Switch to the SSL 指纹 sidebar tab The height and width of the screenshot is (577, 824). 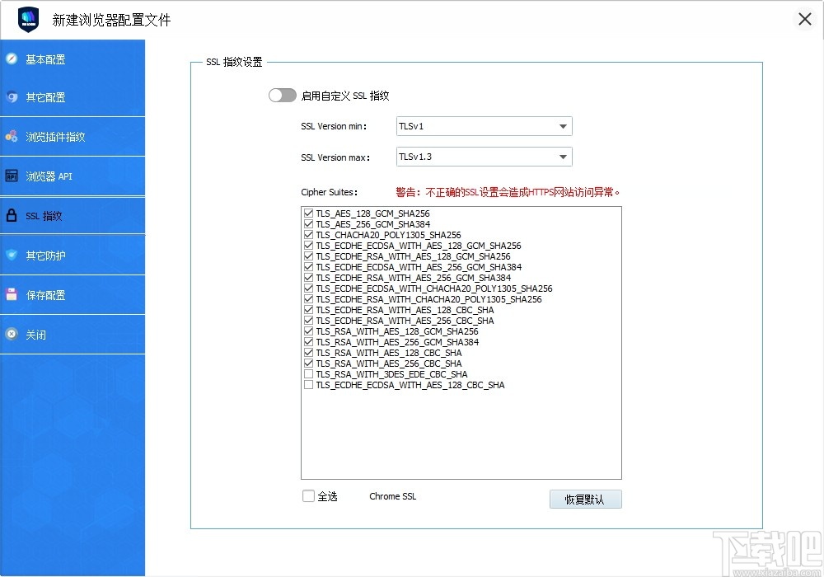pyautogui.click(x=51, y=214)
